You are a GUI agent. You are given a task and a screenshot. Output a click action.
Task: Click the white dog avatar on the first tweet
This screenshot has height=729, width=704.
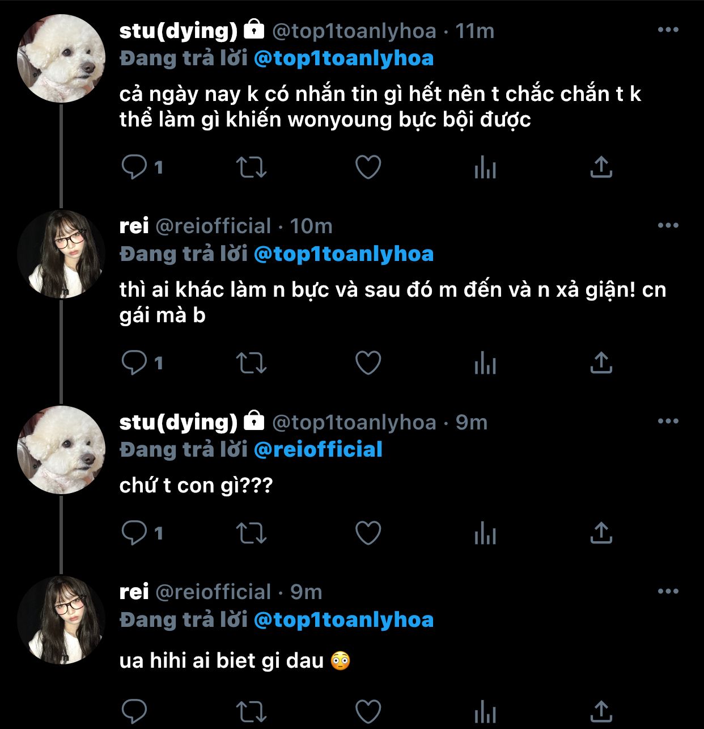(61, 58)
